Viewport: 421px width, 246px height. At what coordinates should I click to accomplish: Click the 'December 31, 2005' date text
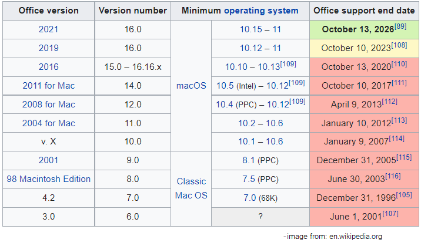[x=356, y=160]
